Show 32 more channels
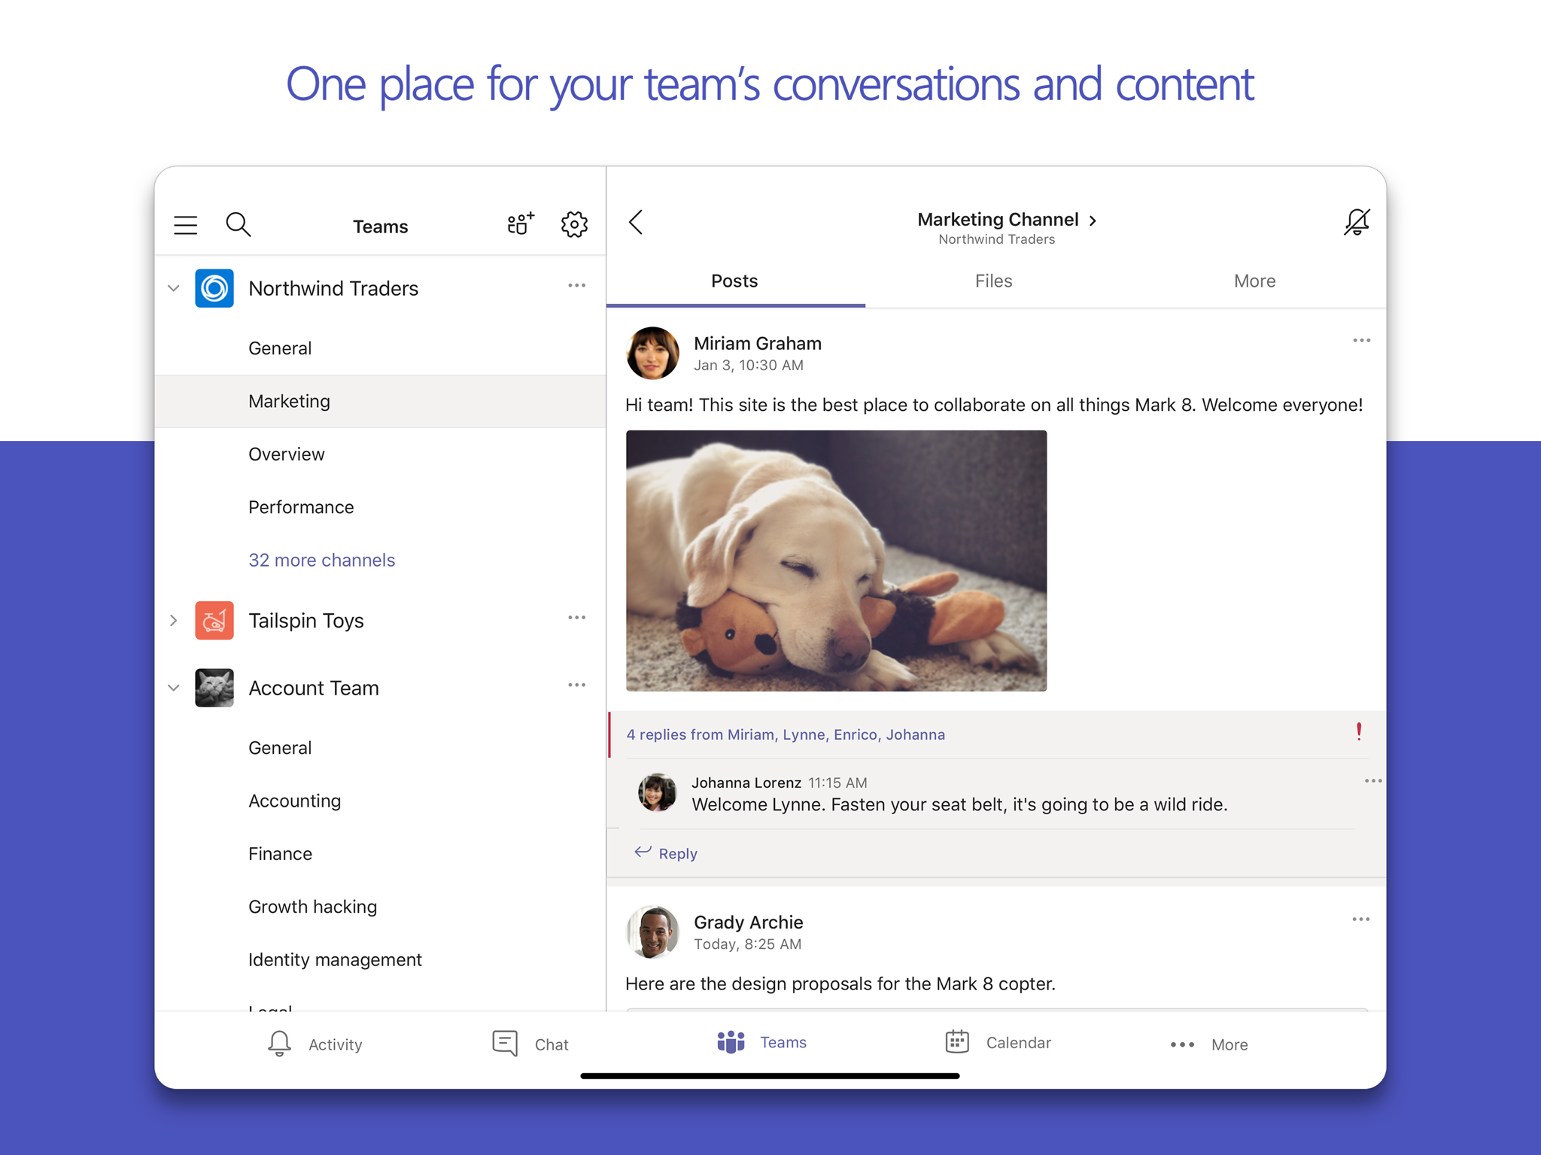This screenshot has width=1541, height=1155. click(x=321, y=560)
